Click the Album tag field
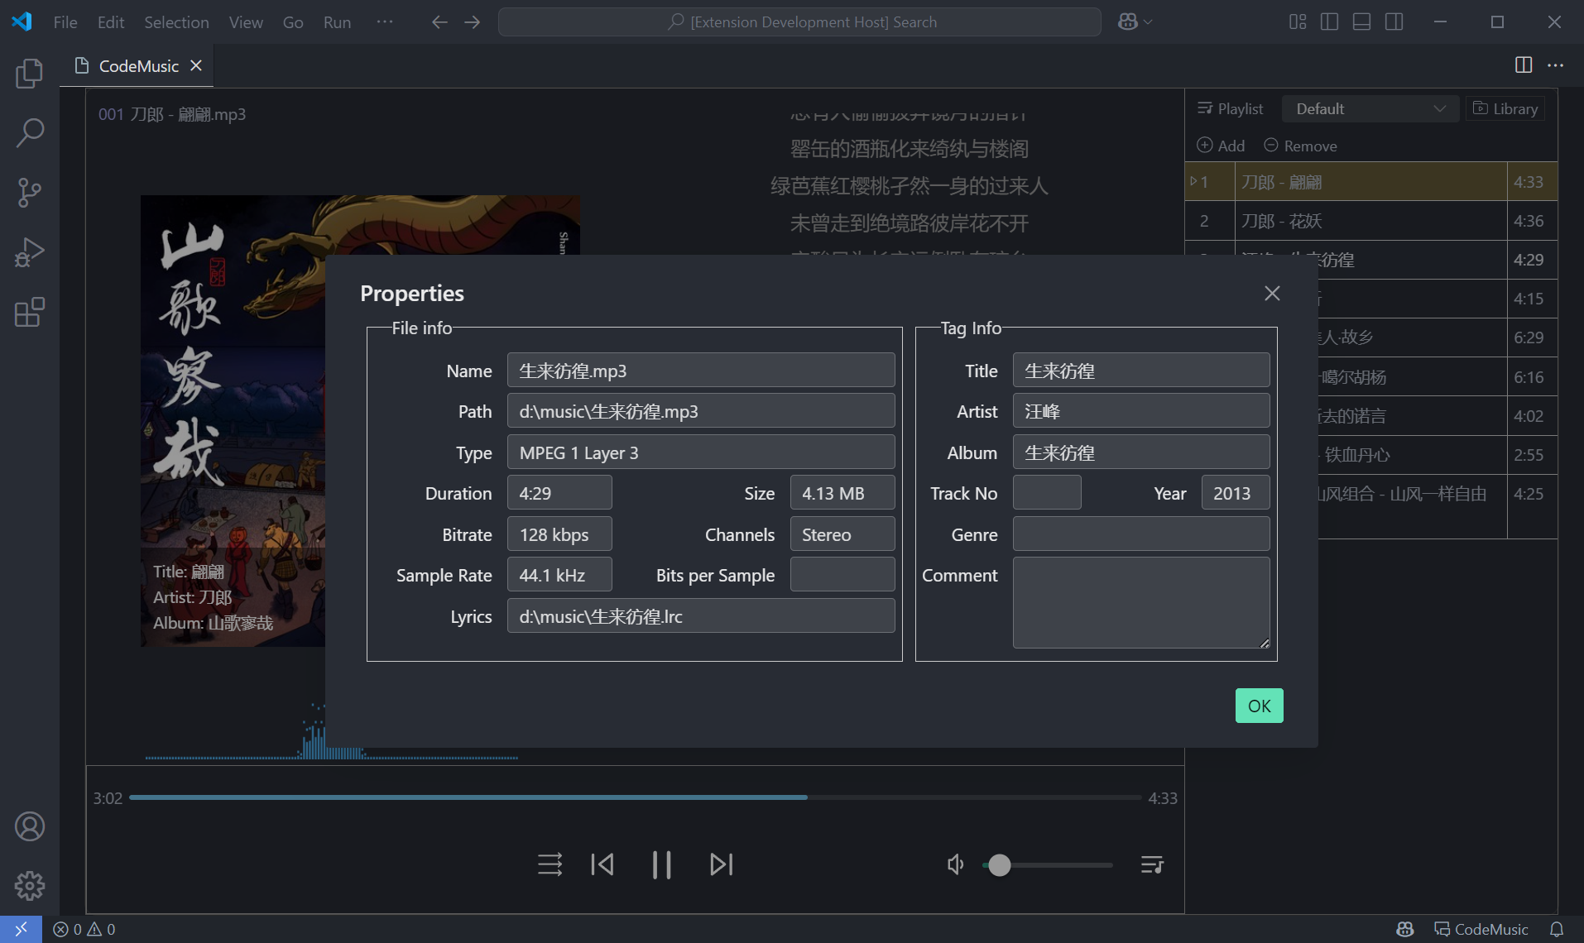This screenshot has width=1584, height=943. [1141, 452]
